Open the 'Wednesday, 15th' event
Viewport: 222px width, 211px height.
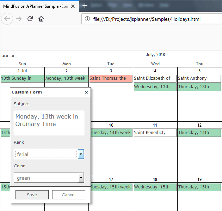tap(155, 187)
